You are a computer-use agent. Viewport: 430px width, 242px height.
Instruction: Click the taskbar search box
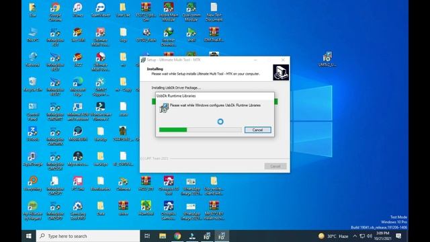tap(88, 236)
